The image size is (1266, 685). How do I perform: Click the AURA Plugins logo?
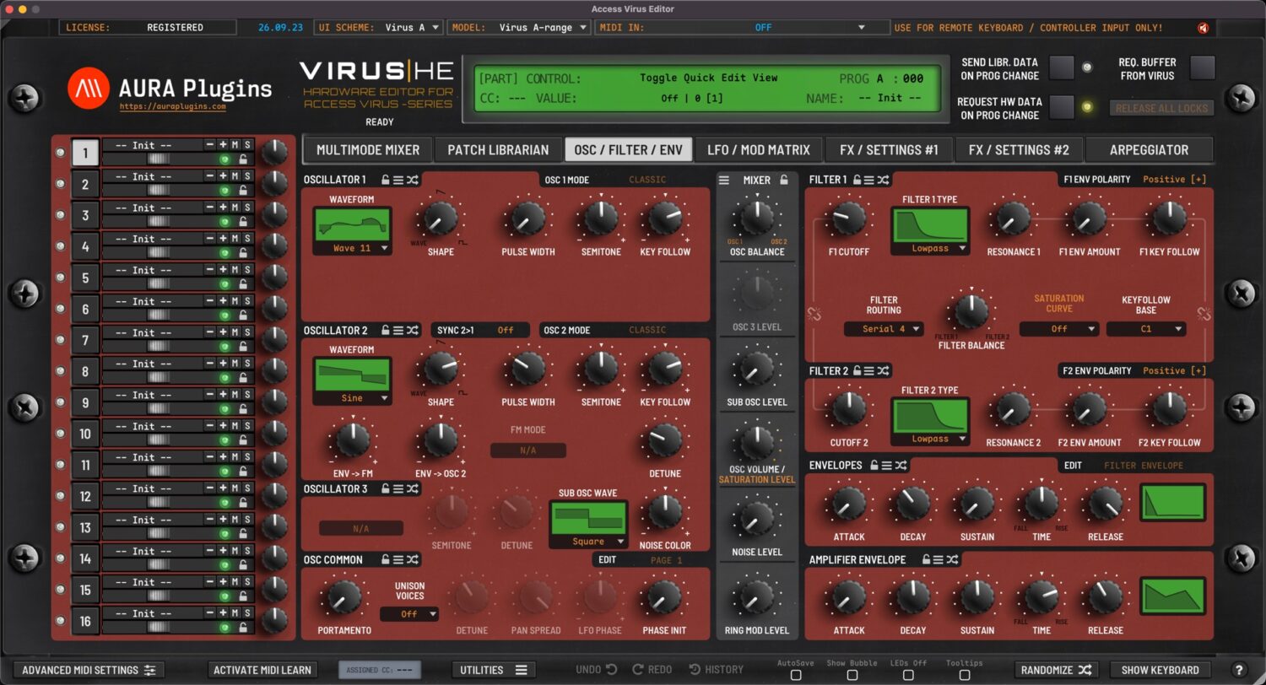pyautogui.click(x=170, y=88)
